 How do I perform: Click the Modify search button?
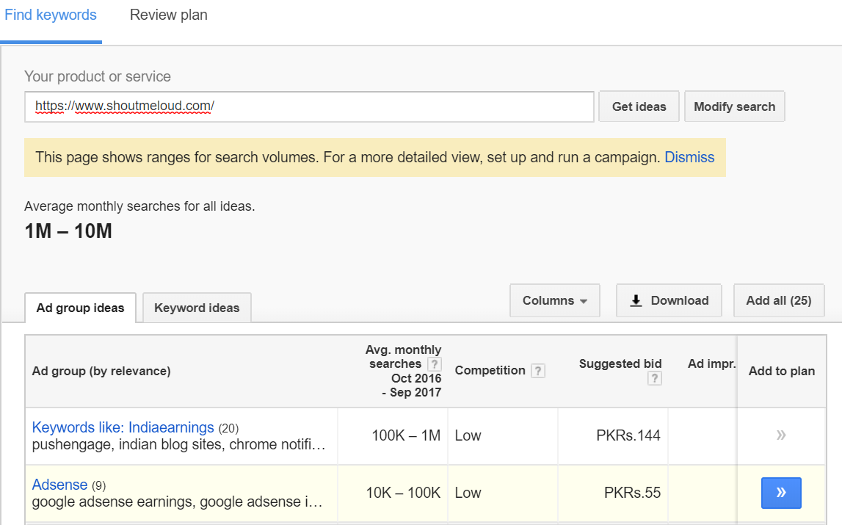point(735,106)
